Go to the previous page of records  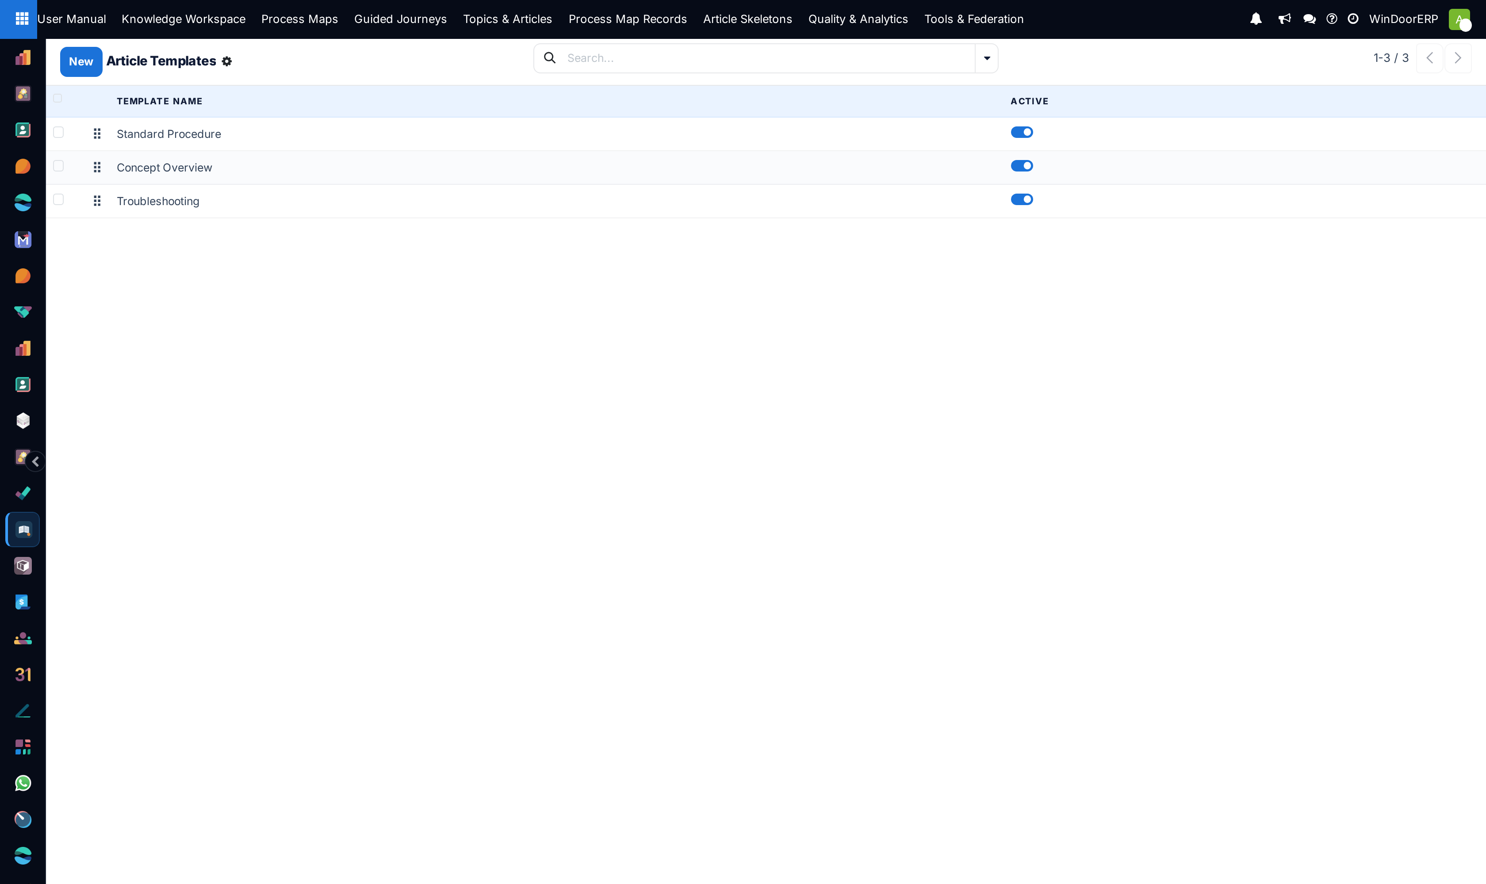pos(1429,58)
